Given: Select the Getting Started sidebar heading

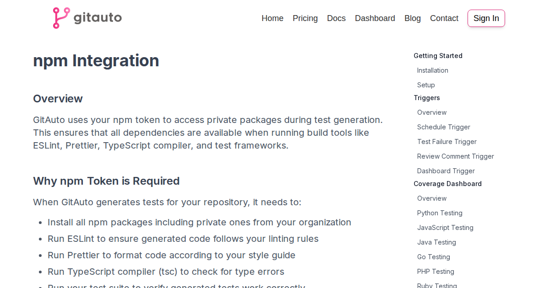Looking at the screenshot, I should [x=438, y=56].
